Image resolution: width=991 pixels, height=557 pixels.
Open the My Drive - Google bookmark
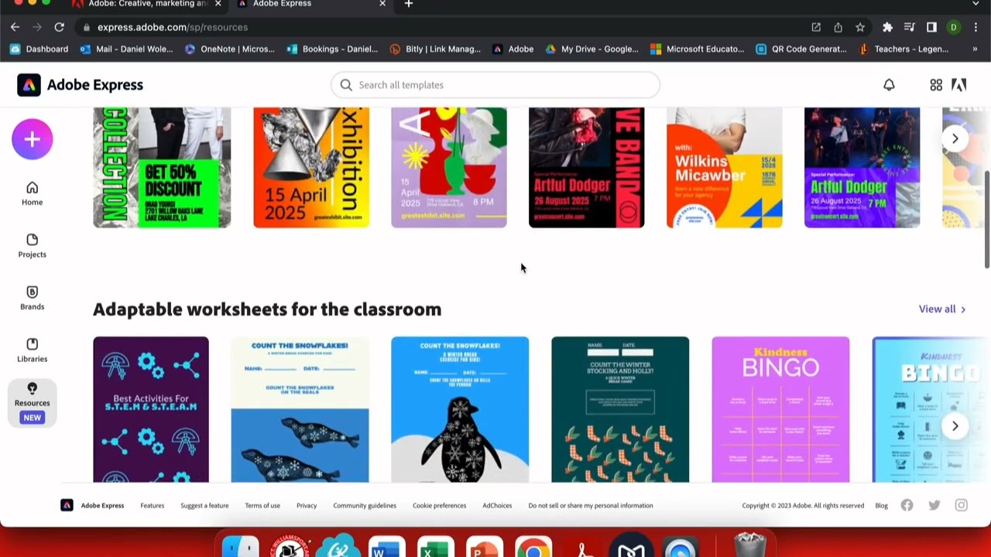pos(592,49)
